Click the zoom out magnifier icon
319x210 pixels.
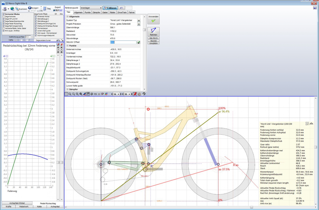pyautogui.click(x=73, y=94)
